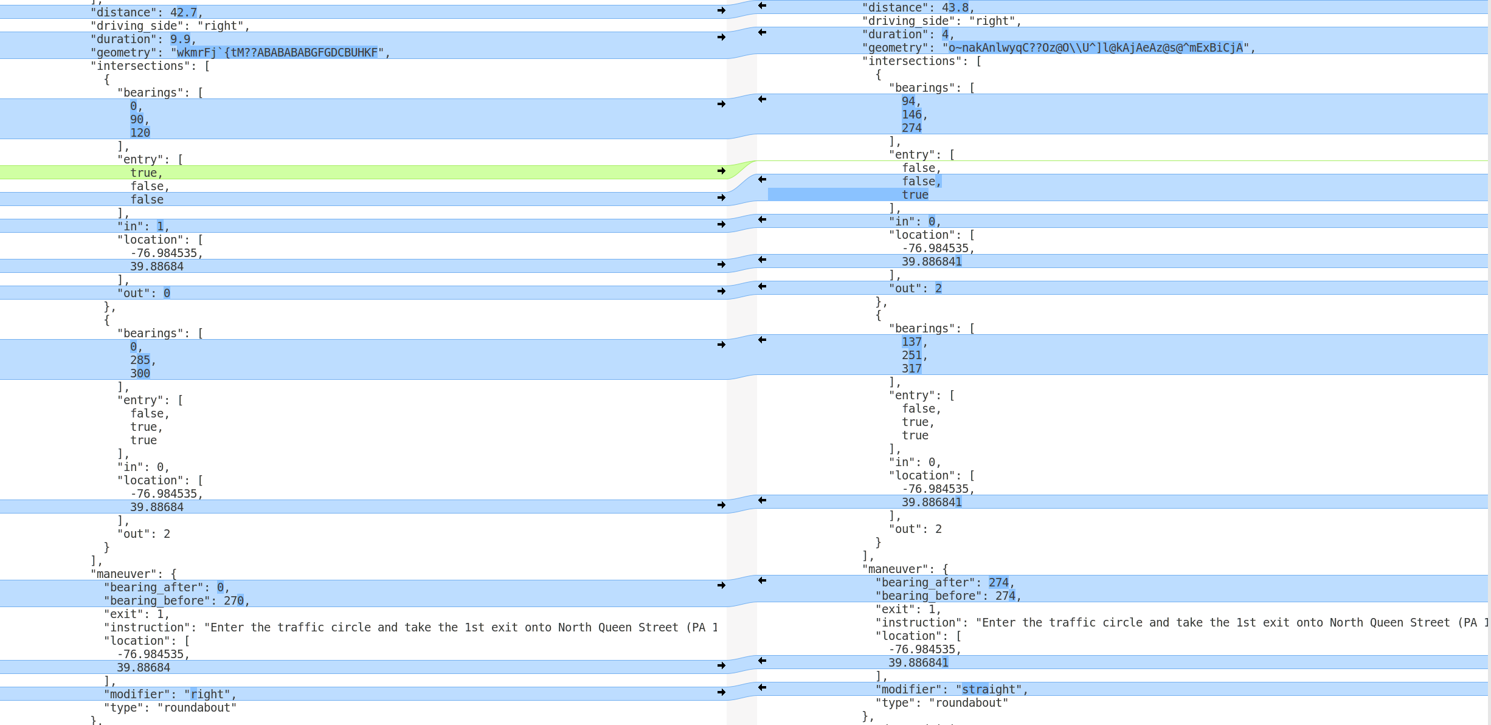Push green 'true,' entry line to right pane
This screenshot has width=1491, height=725.
point(721,171)
